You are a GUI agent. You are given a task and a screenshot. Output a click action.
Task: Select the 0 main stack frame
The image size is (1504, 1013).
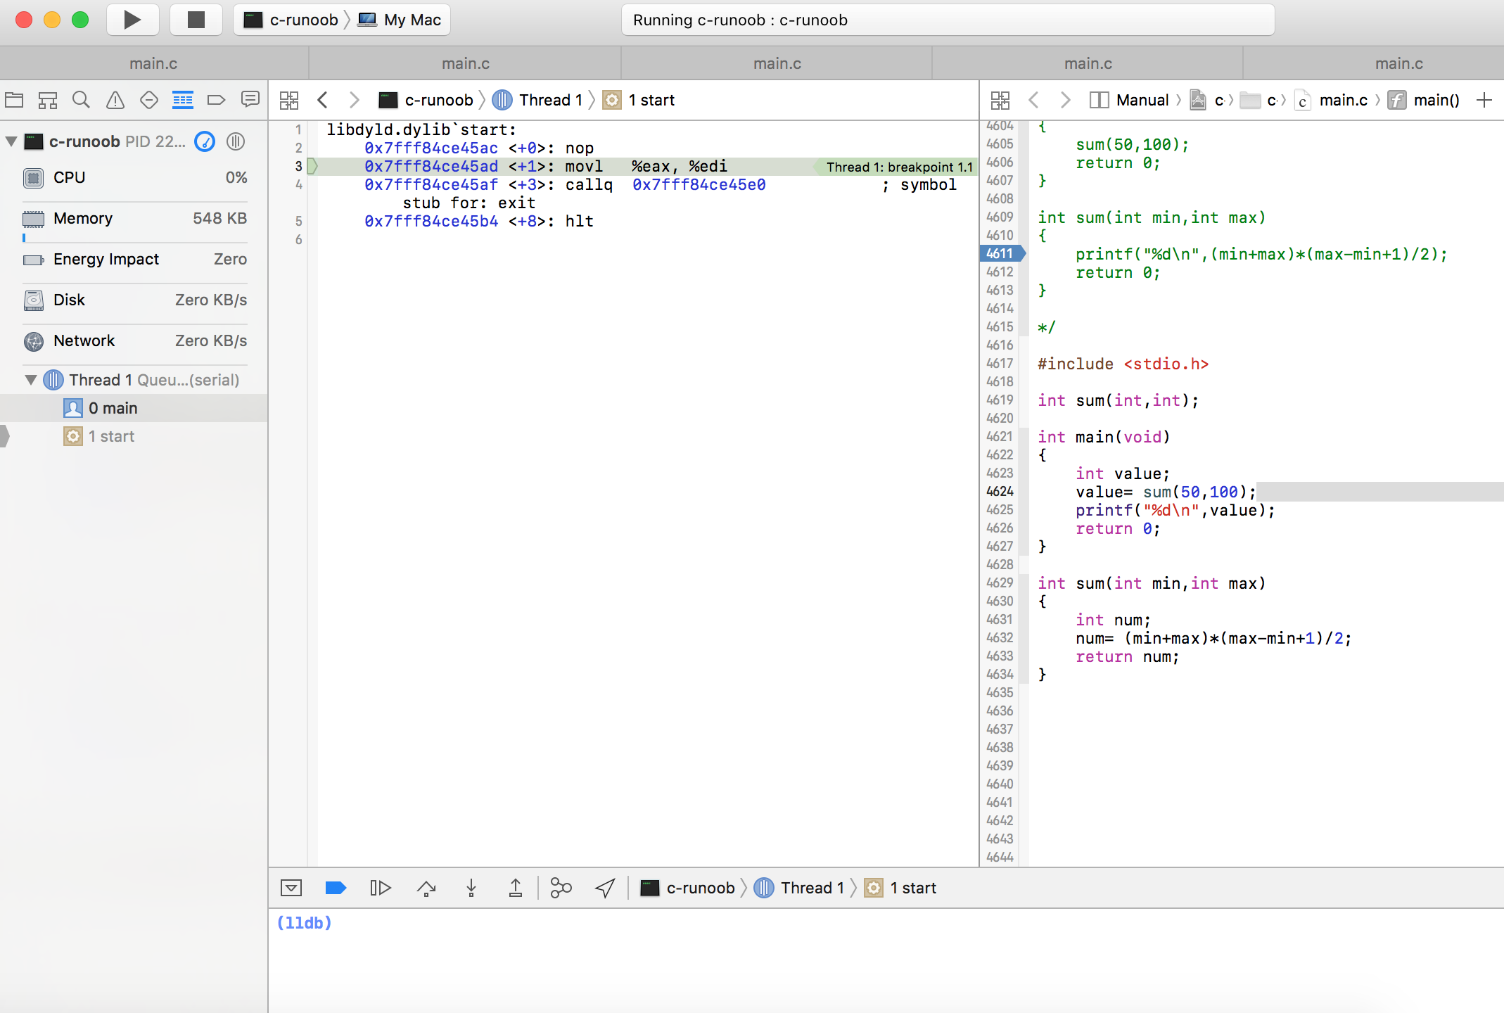113,408
